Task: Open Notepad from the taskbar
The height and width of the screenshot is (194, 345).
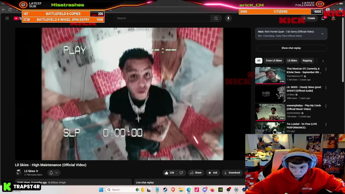Action: point(157,190)
